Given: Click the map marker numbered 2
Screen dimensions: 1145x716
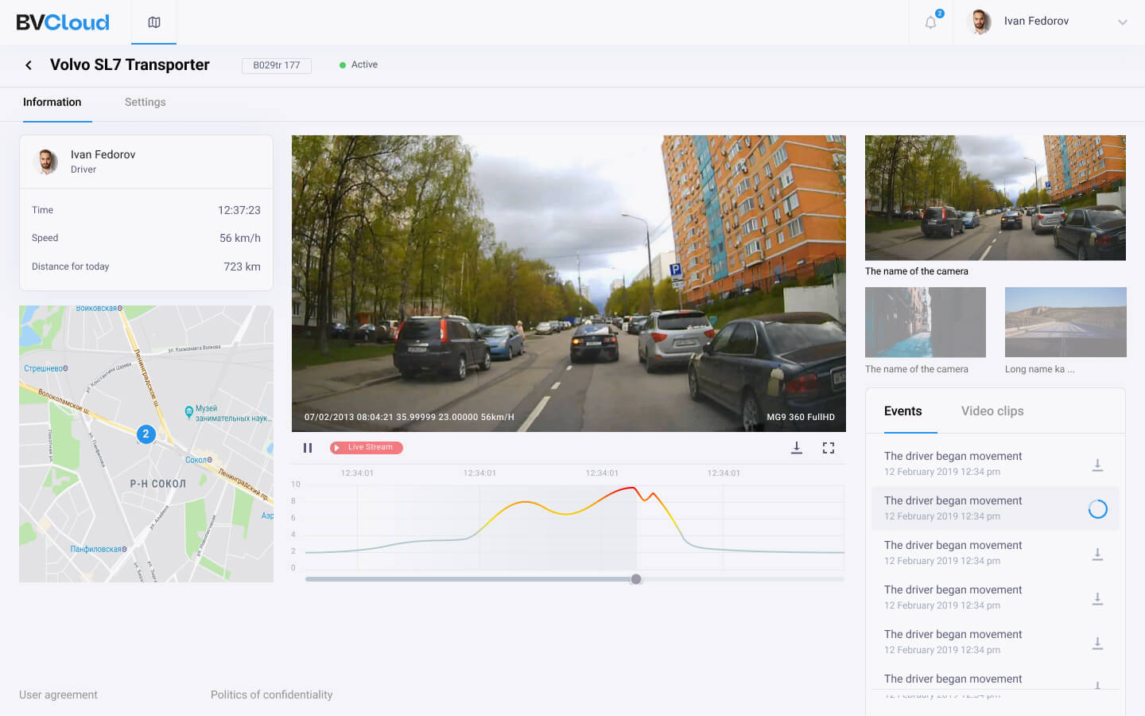Looking at the screenshot, I should pyautogui.click(x=146, y=434).
